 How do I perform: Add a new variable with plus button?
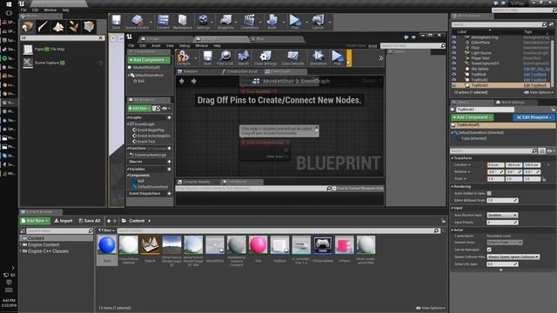pos(169,170)
